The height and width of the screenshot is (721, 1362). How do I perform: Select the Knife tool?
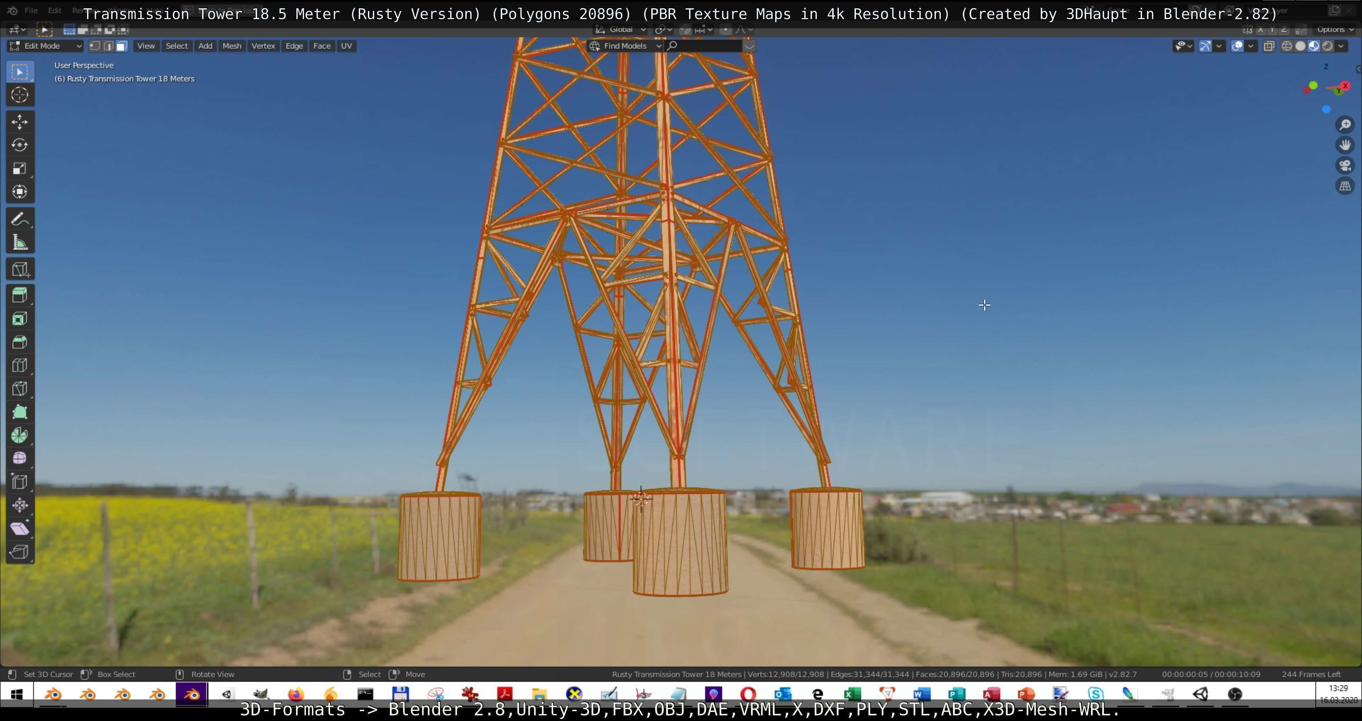click(20, 388)
